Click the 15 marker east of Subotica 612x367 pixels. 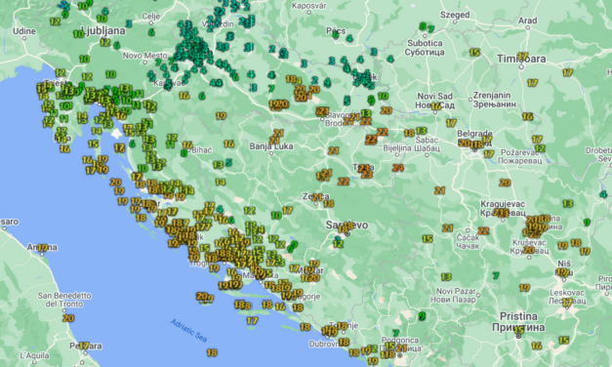pos(474,53)
